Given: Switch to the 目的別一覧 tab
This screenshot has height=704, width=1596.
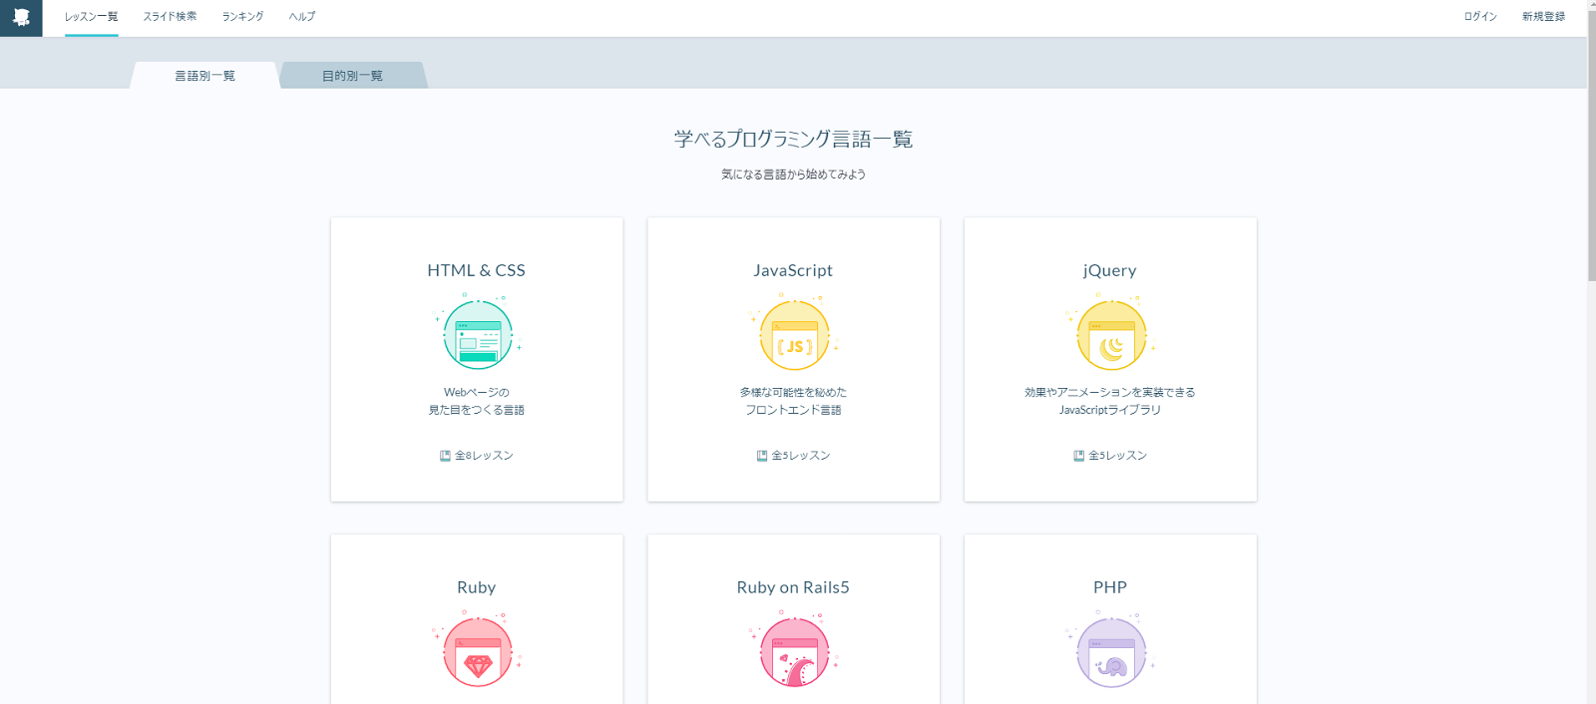Looking at the screenshot, I should [x=352, y=76].
